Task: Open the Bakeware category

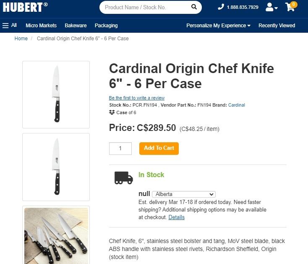Action: 76,26
